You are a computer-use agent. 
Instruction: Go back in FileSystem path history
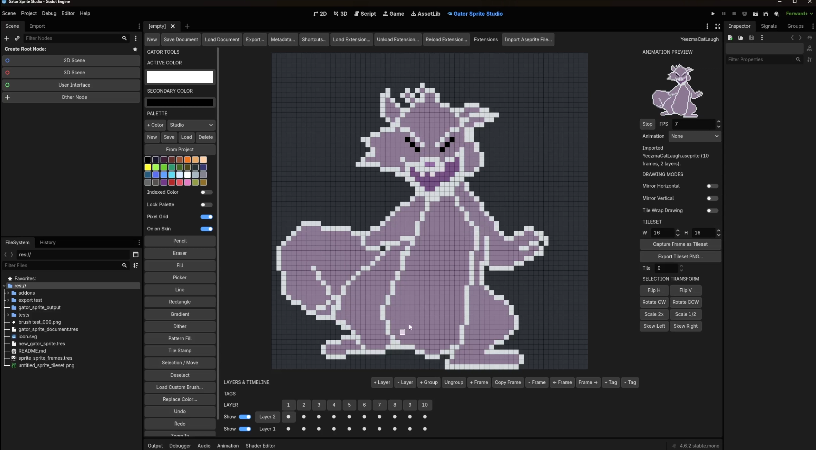[5, 255]
